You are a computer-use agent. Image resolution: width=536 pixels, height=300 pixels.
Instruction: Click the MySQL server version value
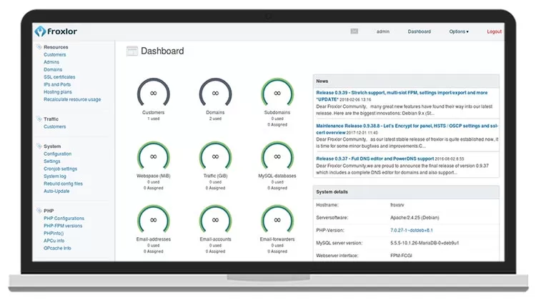(x=425, y=243)
